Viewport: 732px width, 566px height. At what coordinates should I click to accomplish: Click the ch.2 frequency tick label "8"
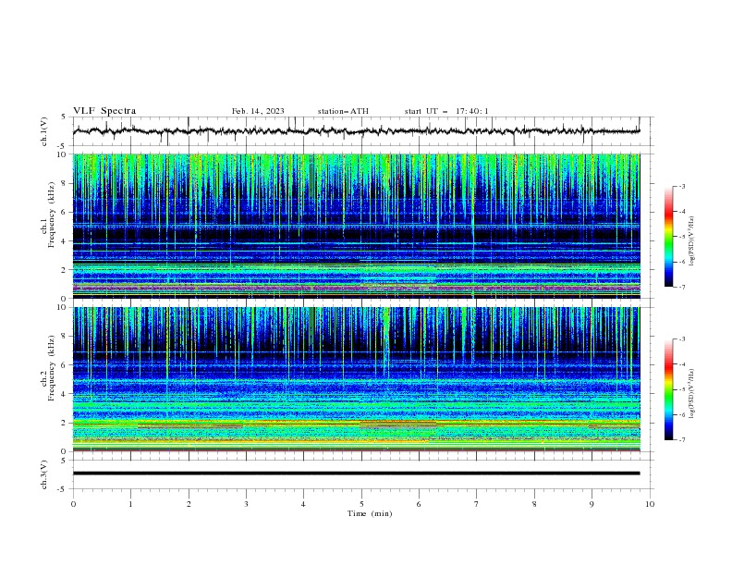tap(66, 337)
